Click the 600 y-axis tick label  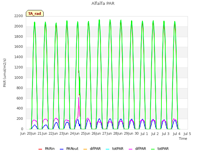point(20,98)
